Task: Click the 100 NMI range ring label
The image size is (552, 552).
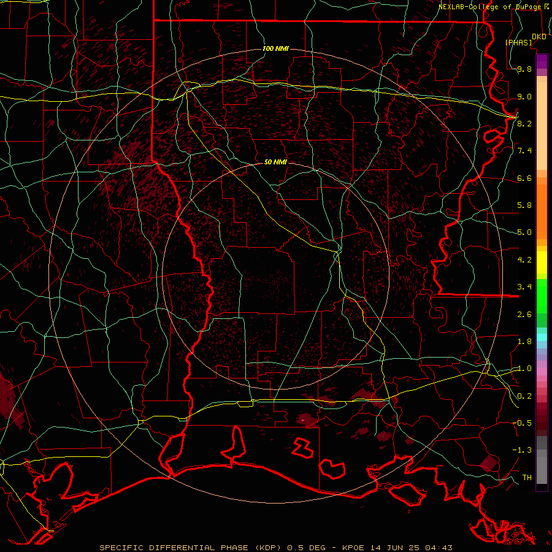Action: click(275, 48)
